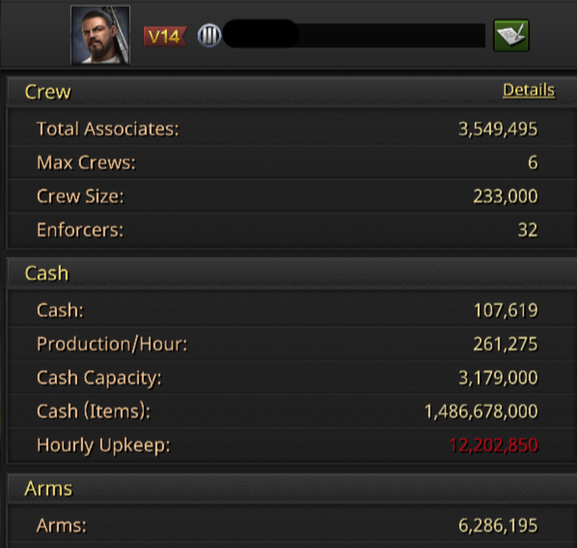Click the Total Associates label
This screenshot has width=577, height=548.
tap(108, 129)
